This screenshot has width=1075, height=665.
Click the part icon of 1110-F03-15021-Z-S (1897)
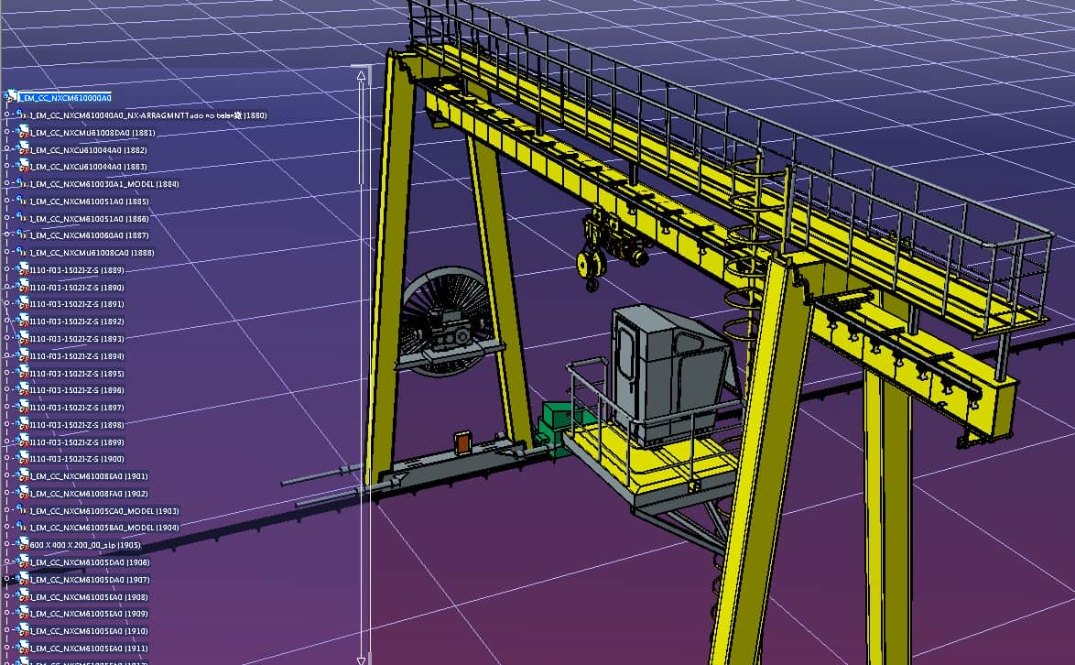click(x=23, y=408)
